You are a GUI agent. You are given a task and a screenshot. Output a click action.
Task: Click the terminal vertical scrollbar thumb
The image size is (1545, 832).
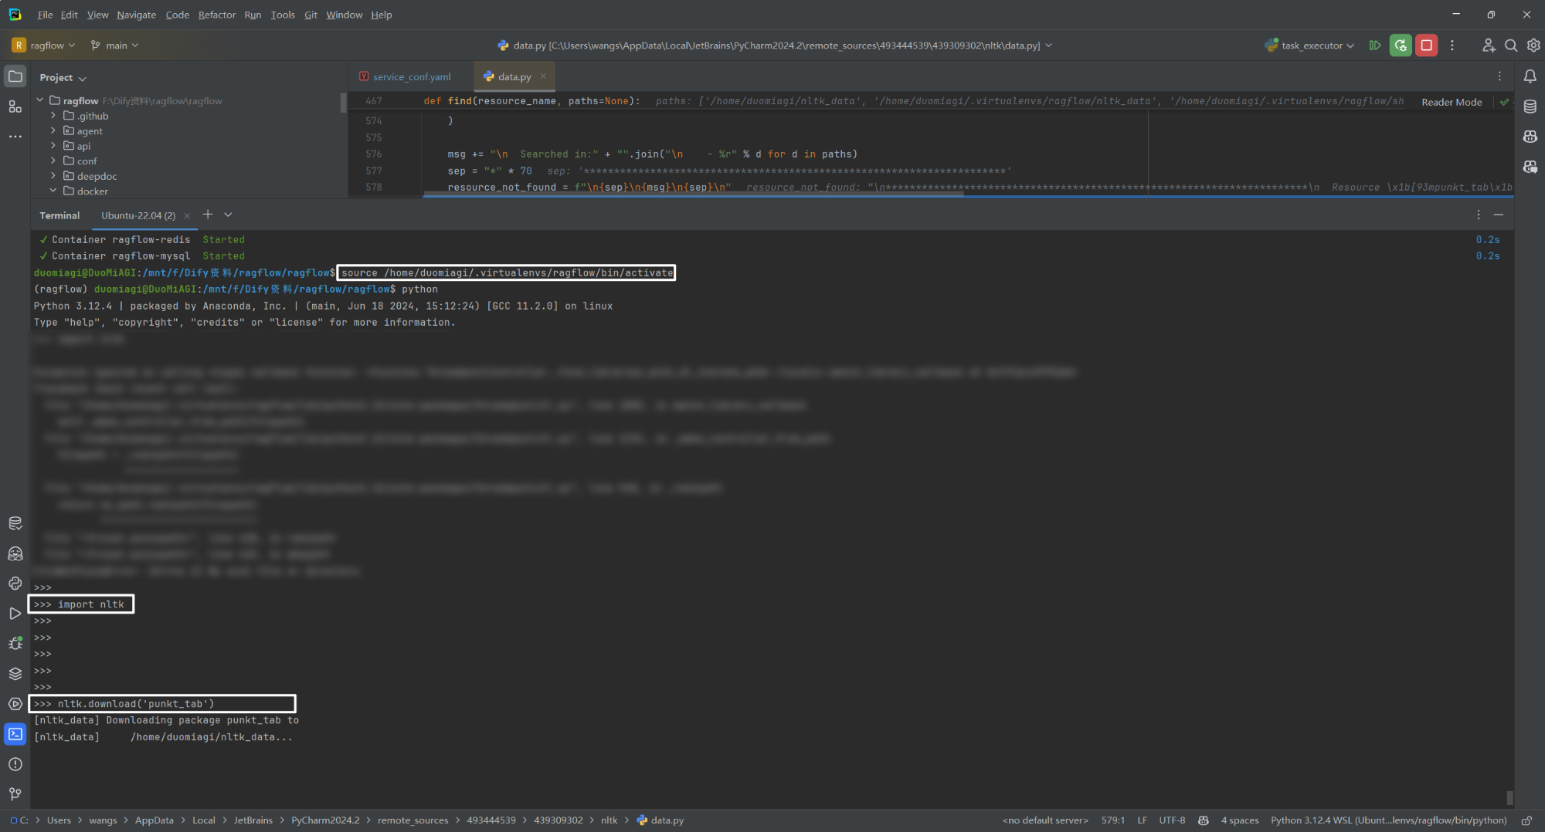pyautogui.click(x=1509, y=797)
